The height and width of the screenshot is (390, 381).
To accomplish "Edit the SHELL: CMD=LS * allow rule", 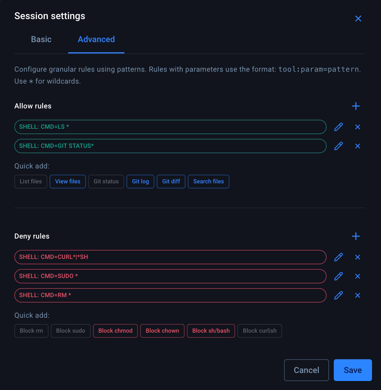I will [x=338, y=127].
